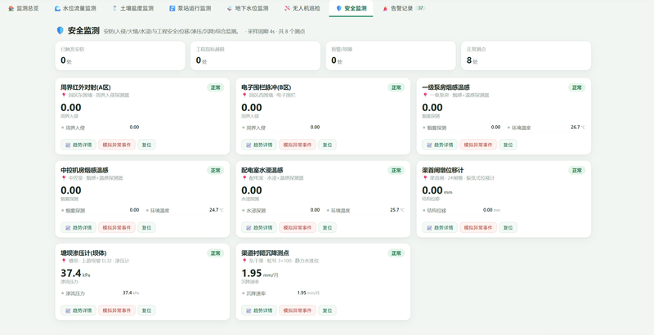Click 复位 on 一级泵房烟感温感 card
The width and height of the screenshot is (654, 335).
pyautogui.click(x=508, y=145)
